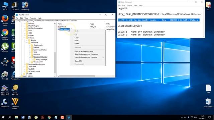
Task: Show hidden tray icons arrow
Action: pyautogui.click(x=182, y=117)
